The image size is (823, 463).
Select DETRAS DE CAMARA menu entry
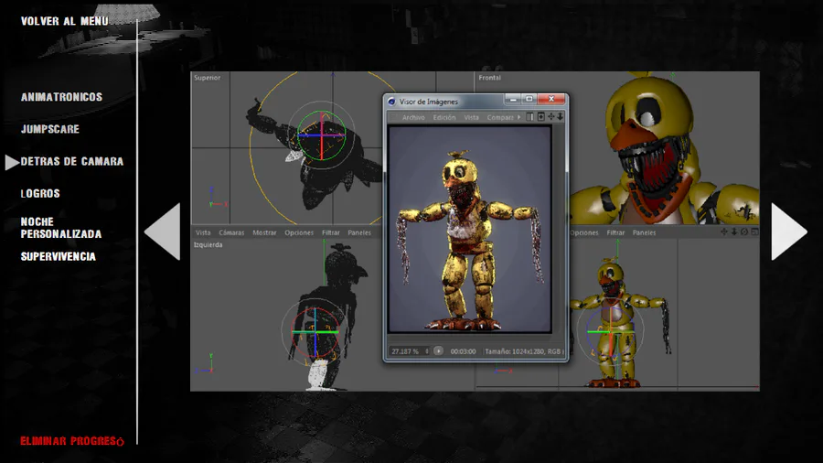(x=72, y=161)
